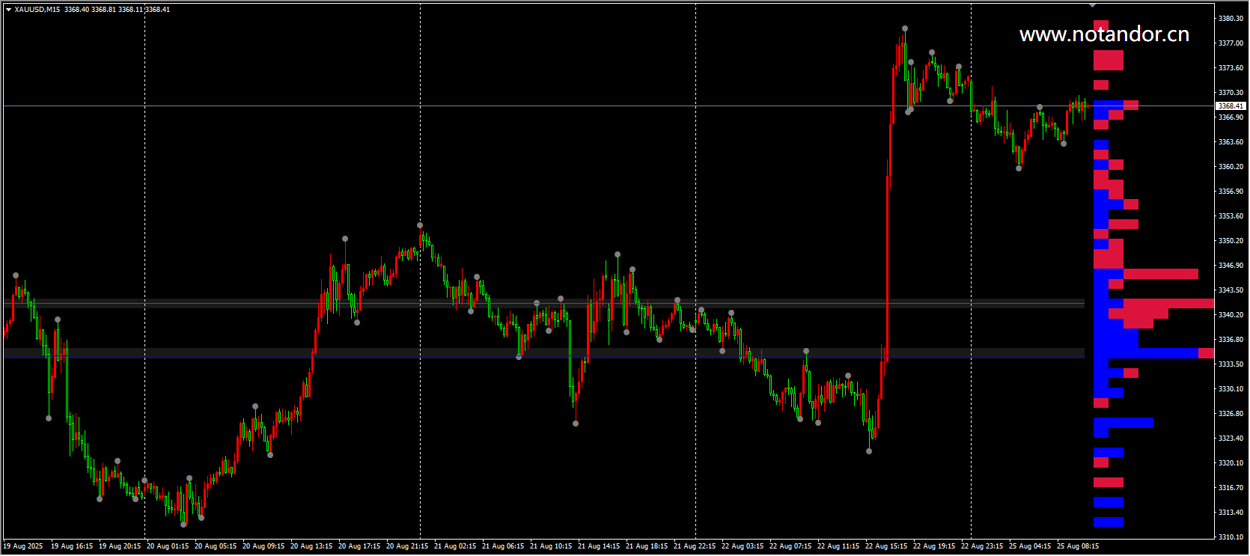Click the 3377.00 price scale label

pos(1231,43)
